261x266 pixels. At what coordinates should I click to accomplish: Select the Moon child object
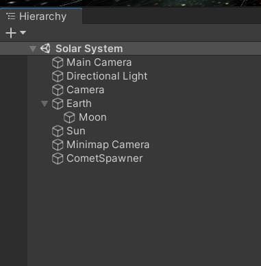92,117
